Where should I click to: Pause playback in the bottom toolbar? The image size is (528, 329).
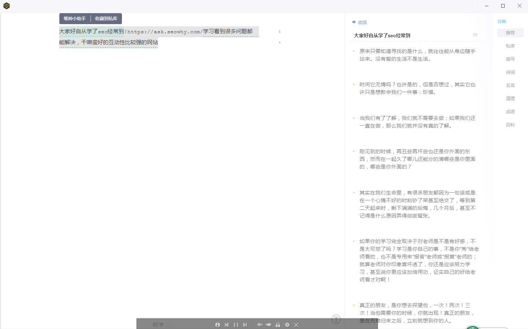coord(236,325)
